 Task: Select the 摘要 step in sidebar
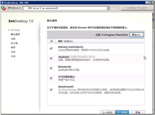(13, 47)
